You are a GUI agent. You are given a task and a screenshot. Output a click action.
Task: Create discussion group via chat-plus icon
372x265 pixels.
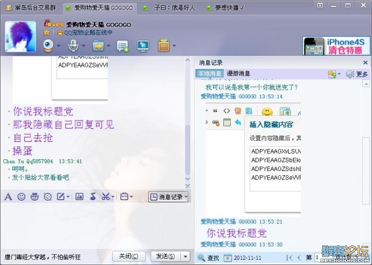(x=123, y=46)
